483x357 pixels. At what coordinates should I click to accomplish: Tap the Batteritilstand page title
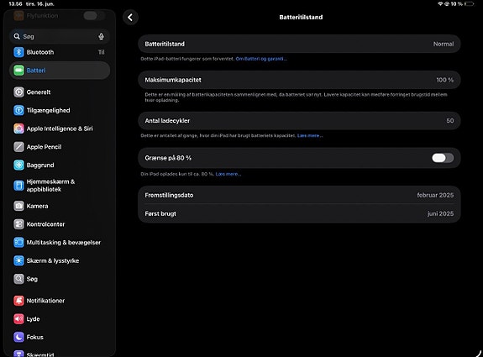click(x=301, y=18)
